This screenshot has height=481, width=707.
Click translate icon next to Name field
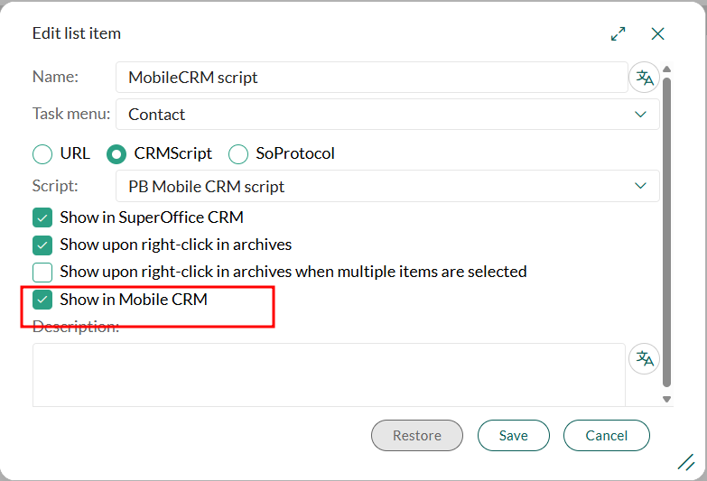[x=644, y=78]
